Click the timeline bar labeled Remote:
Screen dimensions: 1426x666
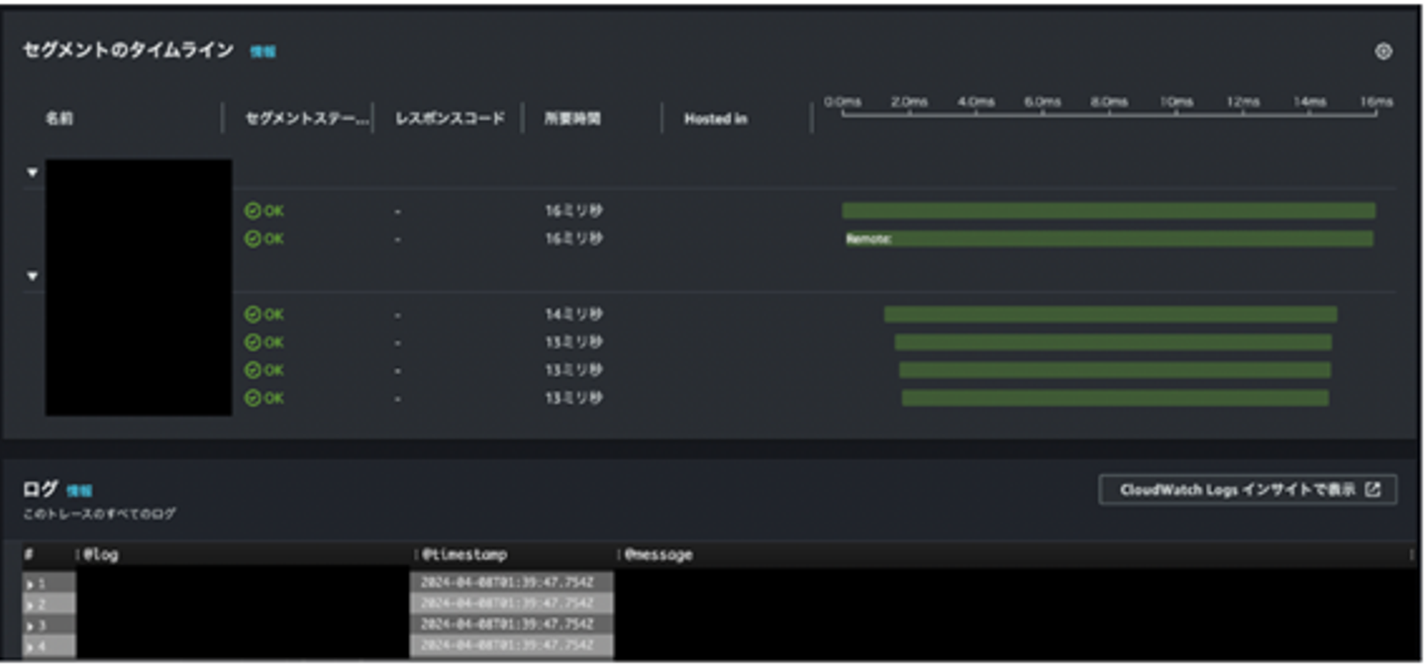(x=1108, y=238)
